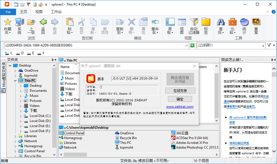Open the filter options dropdown arrow
The height and width of the screenshot is (164, 277).
[274, 45]
